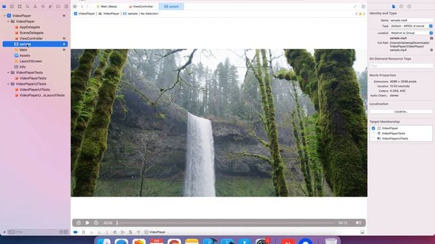Click the Localize... button
The width and height of the screenshot is (435, 244).
click(x=401, y=111)
